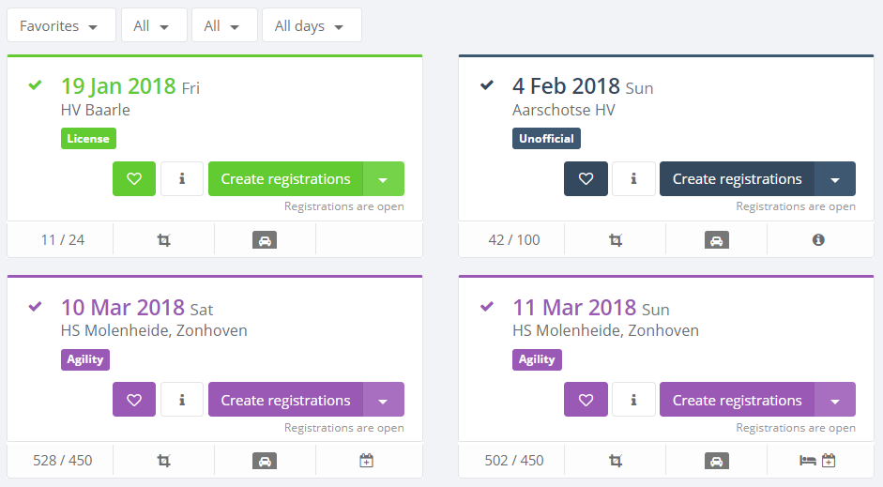
Task: Open the Favorites filter dropdown
Action: 60,26
